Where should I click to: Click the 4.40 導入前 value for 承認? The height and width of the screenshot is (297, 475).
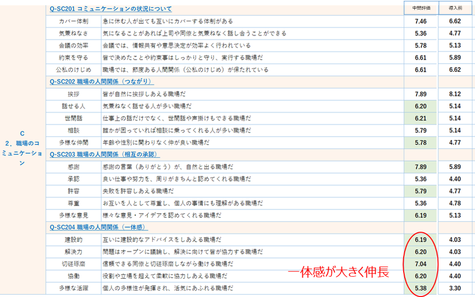point(455,179)
